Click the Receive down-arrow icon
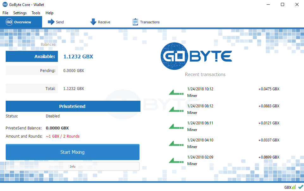This screenshot has width=304, height=191. point(93,22)
